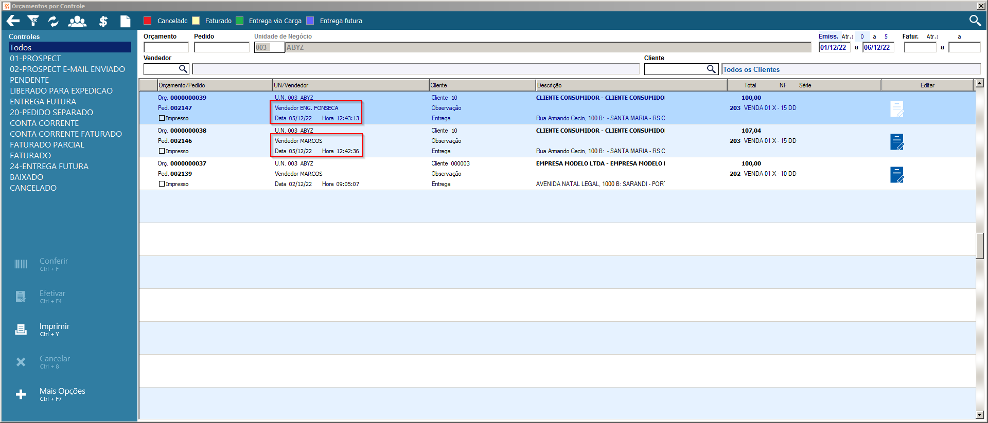Click Cancelar button label
Image resolution: width=988 pixels, height=423 pixels.
click(x=55, y=359)
